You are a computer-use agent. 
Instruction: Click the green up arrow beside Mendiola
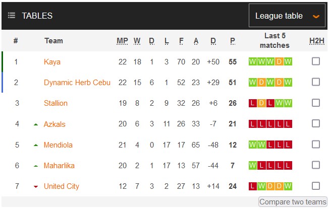[x=36, y=145]
